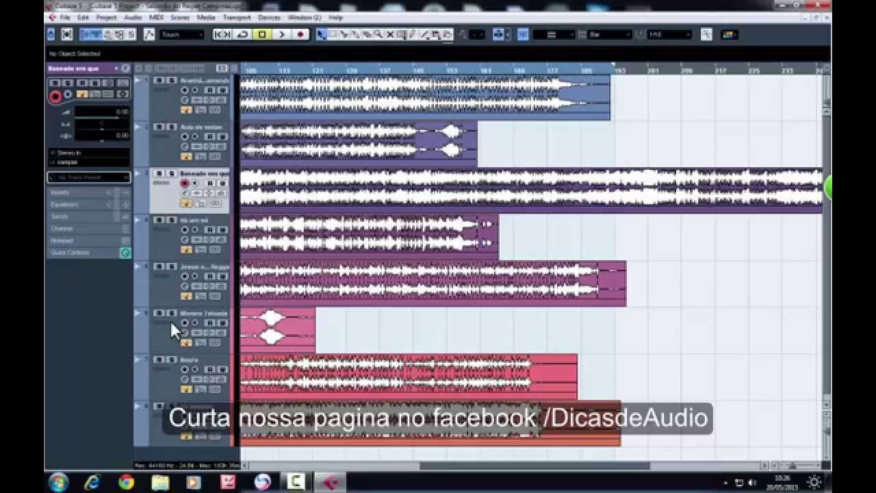This screenshot has width=876, height=493.
Task: Open the Project menu
Action: click(106, 17)
